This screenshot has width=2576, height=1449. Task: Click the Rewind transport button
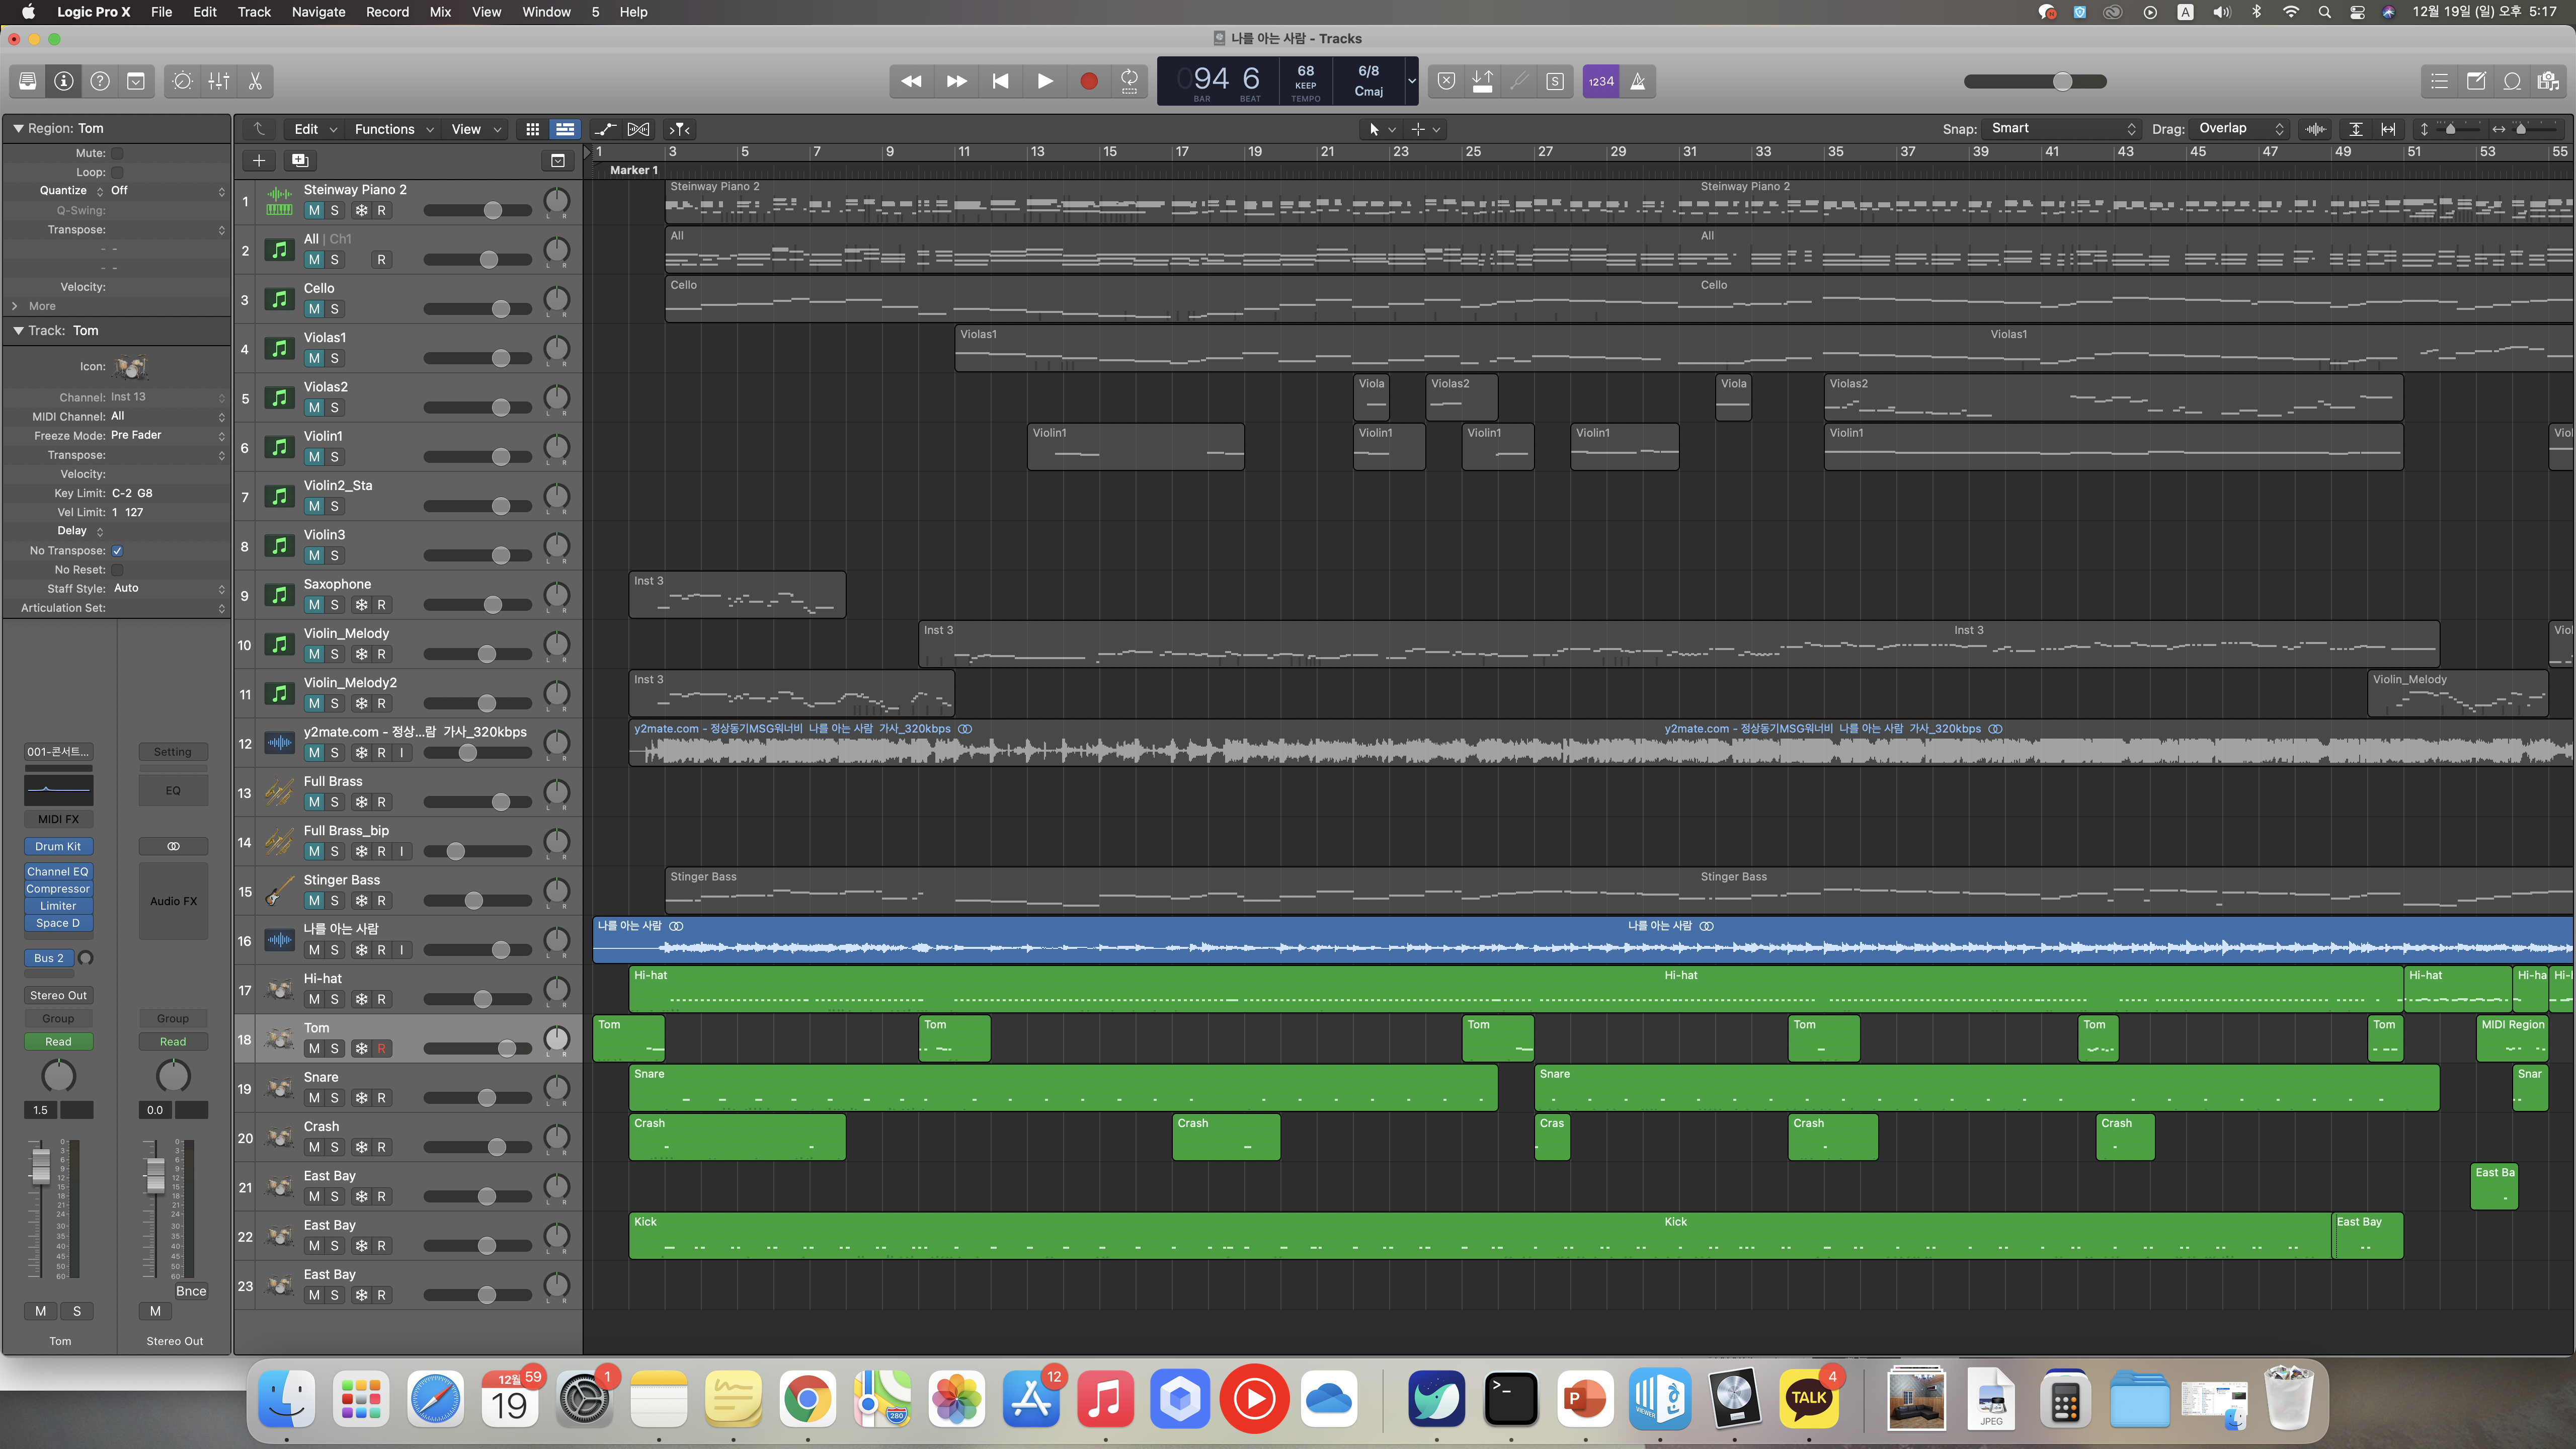pyautogui.click(x=911, y=81)
